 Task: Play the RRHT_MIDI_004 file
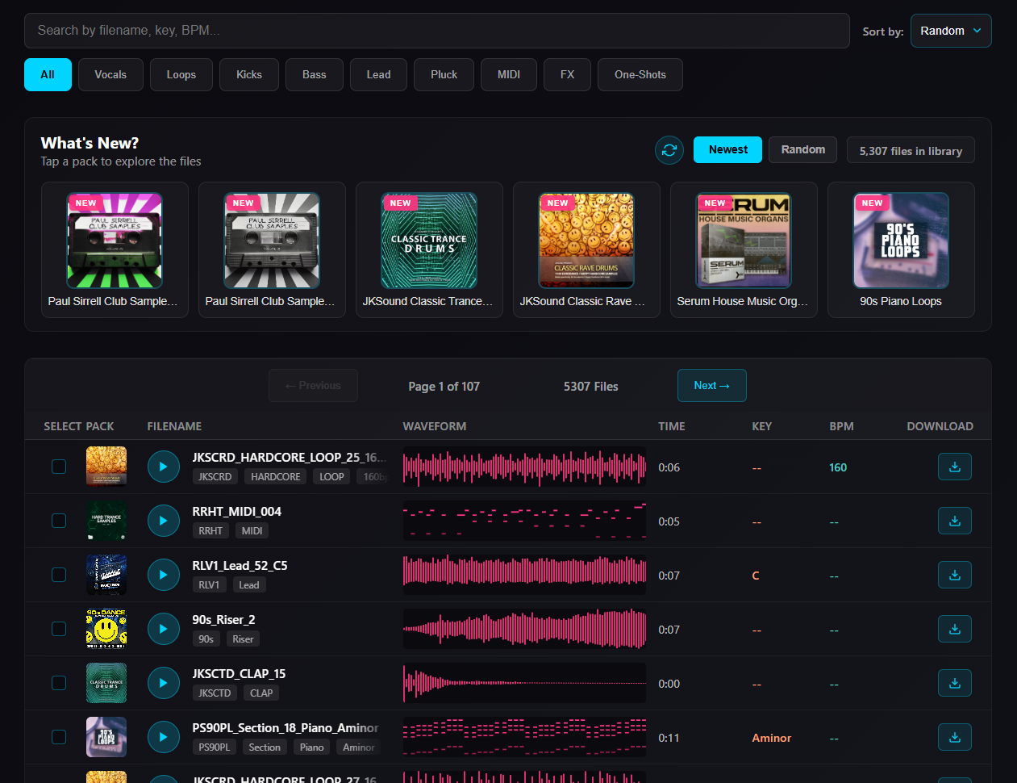pos(164,521)
